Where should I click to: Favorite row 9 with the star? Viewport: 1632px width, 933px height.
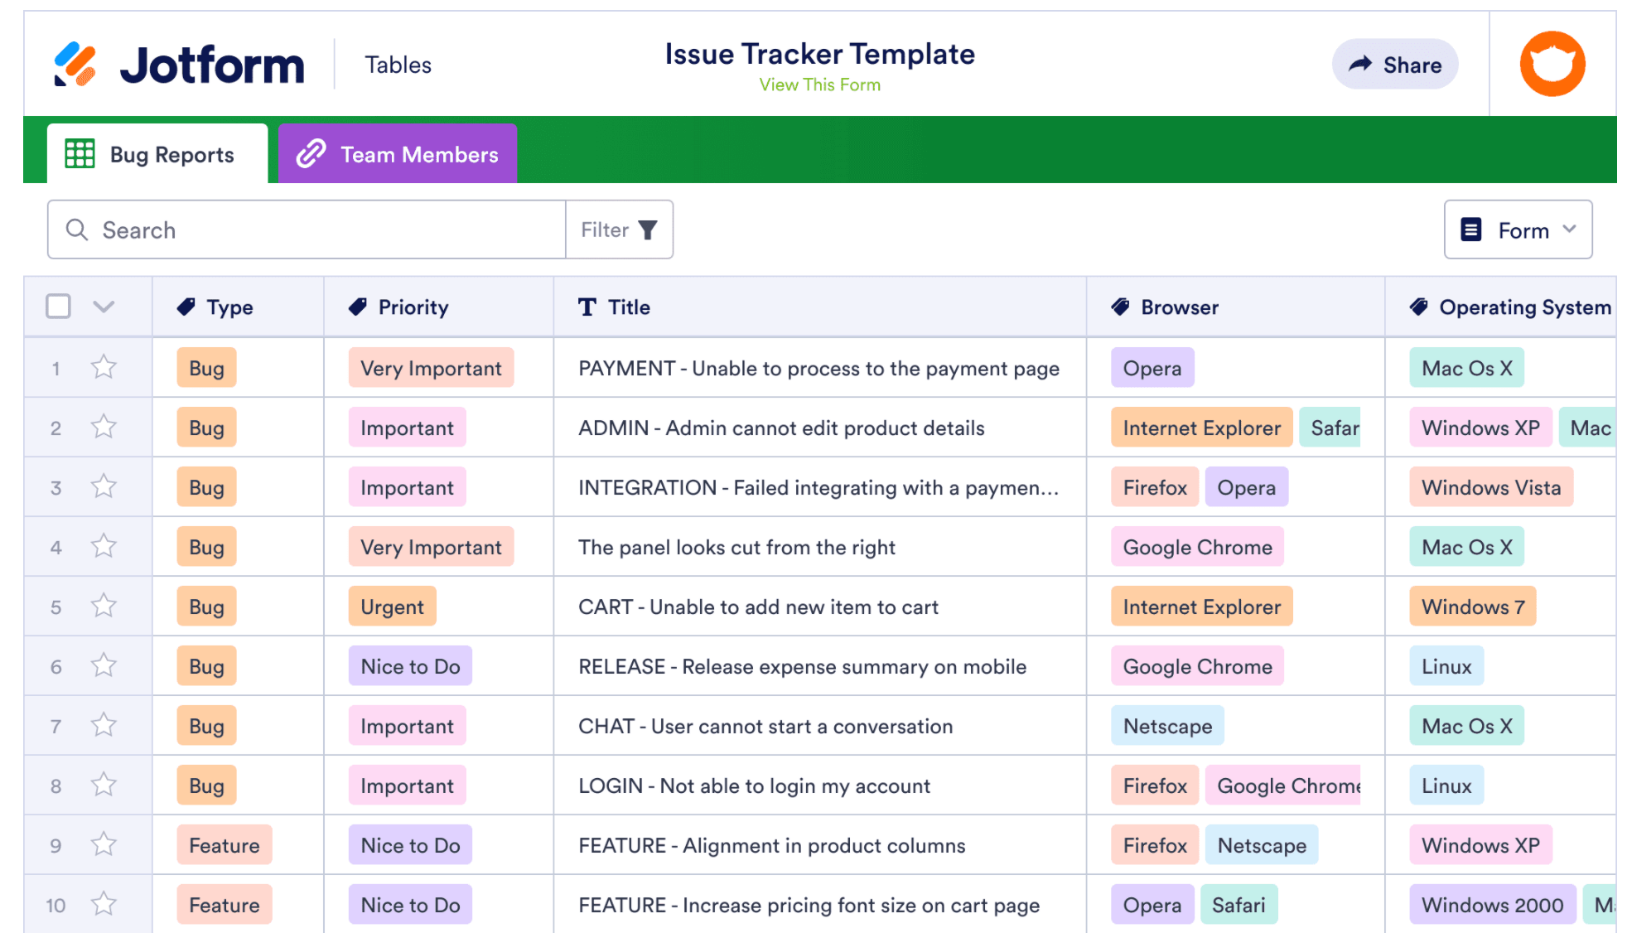[104, 844]
